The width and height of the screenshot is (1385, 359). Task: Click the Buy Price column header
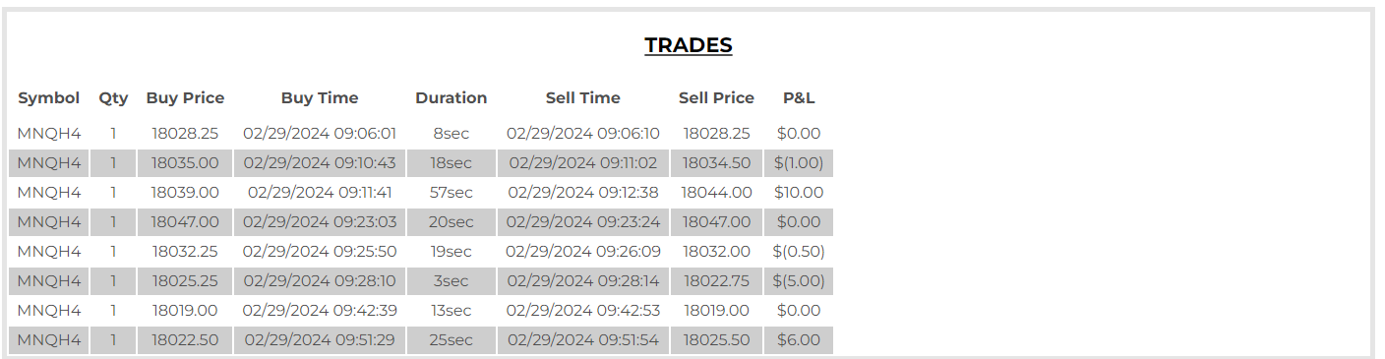tap(185, 98)
